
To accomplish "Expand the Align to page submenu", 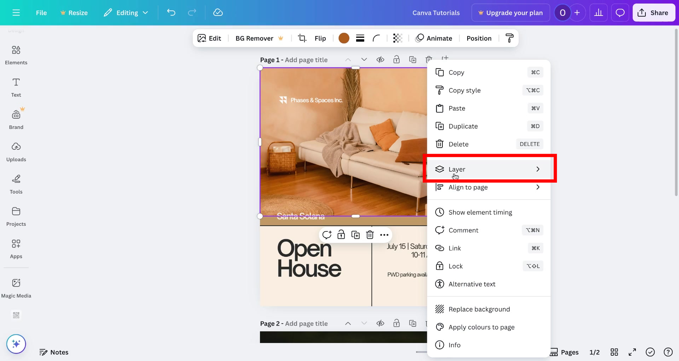I will 538,187.
